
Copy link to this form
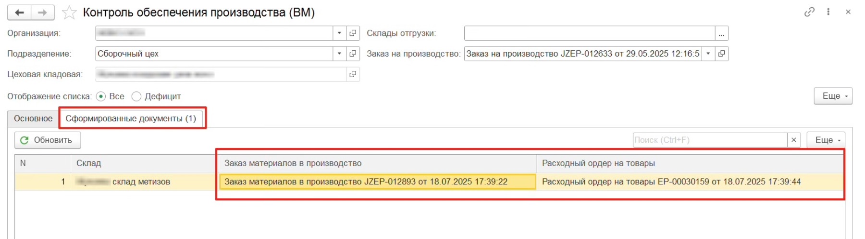(x=809, y=12)
